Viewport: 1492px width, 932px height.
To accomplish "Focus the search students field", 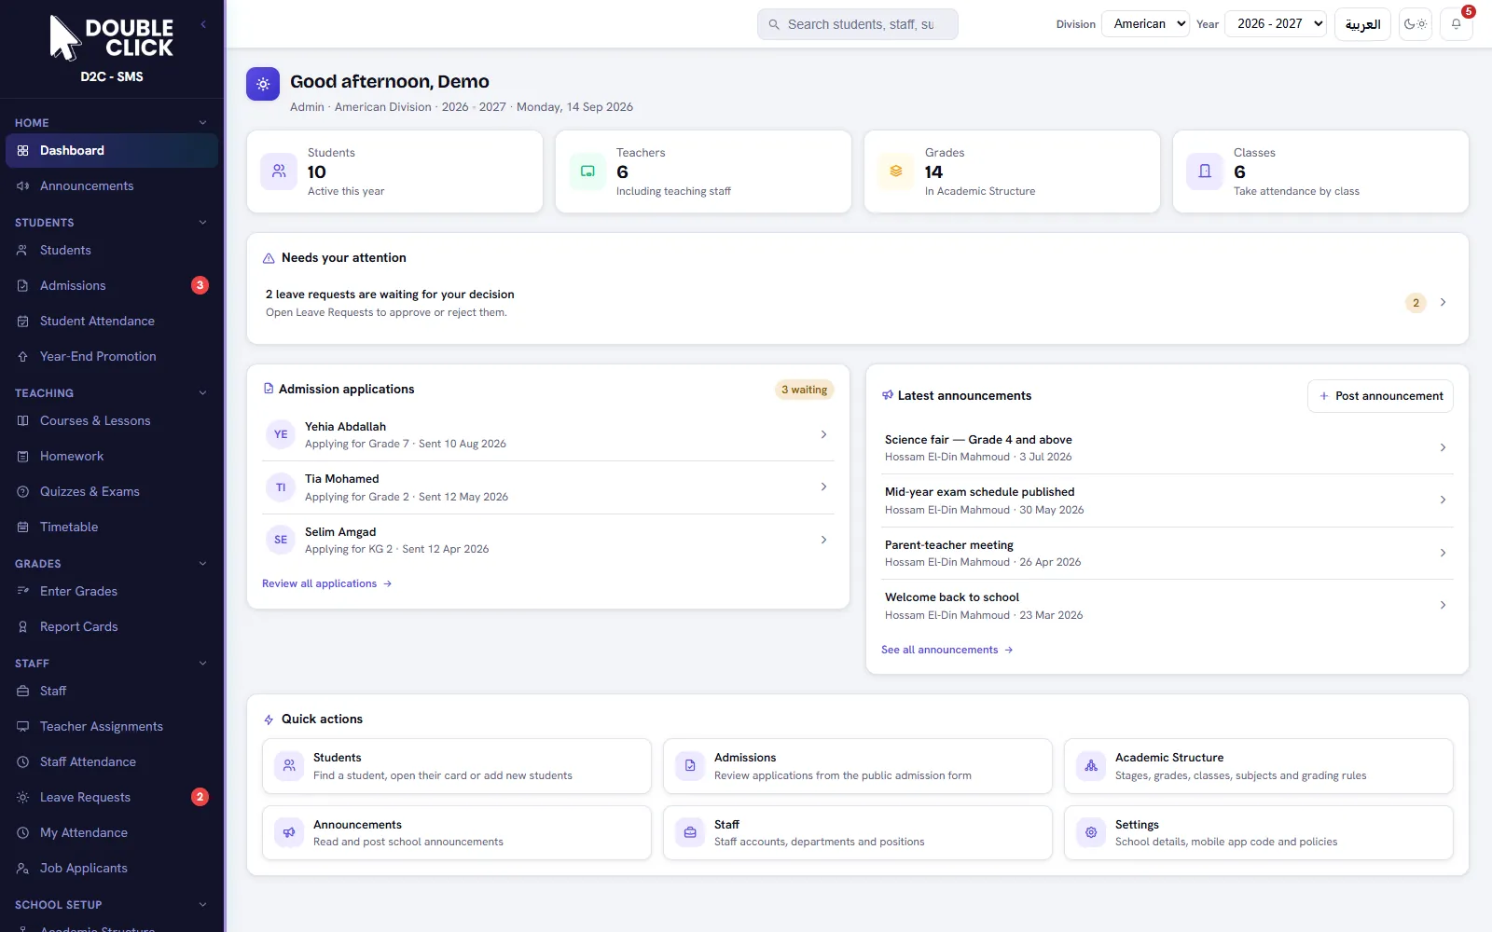I will point(858,24).
